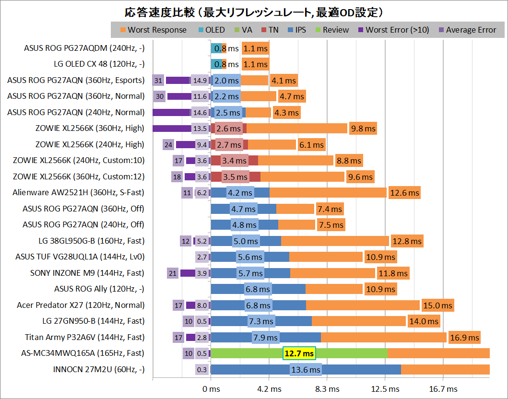The width and height of the screenshot is (508, 399).
Task: Click the average error value 14.9
Action: [x=200, y=81]
